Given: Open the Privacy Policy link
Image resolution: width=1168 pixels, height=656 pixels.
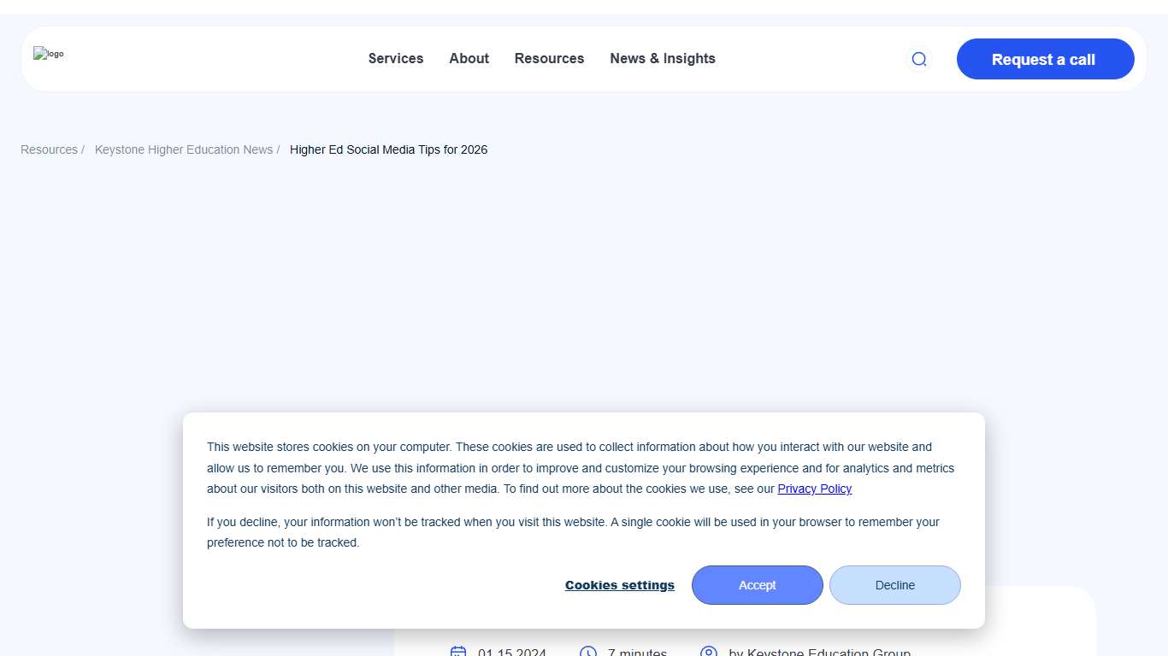Looking at the screenshot, I should pyautogui.click(x=814, y=489).
